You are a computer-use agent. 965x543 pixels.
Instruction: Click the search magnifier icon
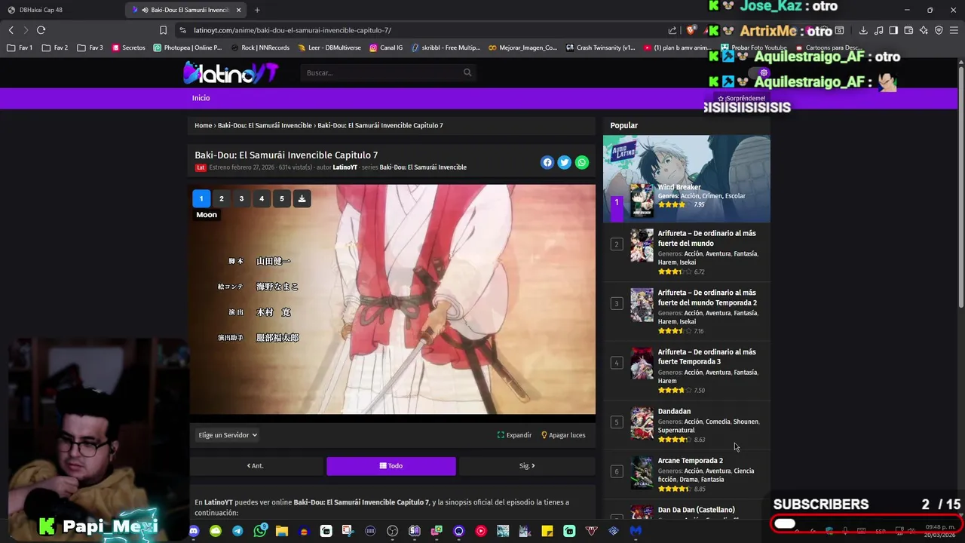(x=467, y=72)
